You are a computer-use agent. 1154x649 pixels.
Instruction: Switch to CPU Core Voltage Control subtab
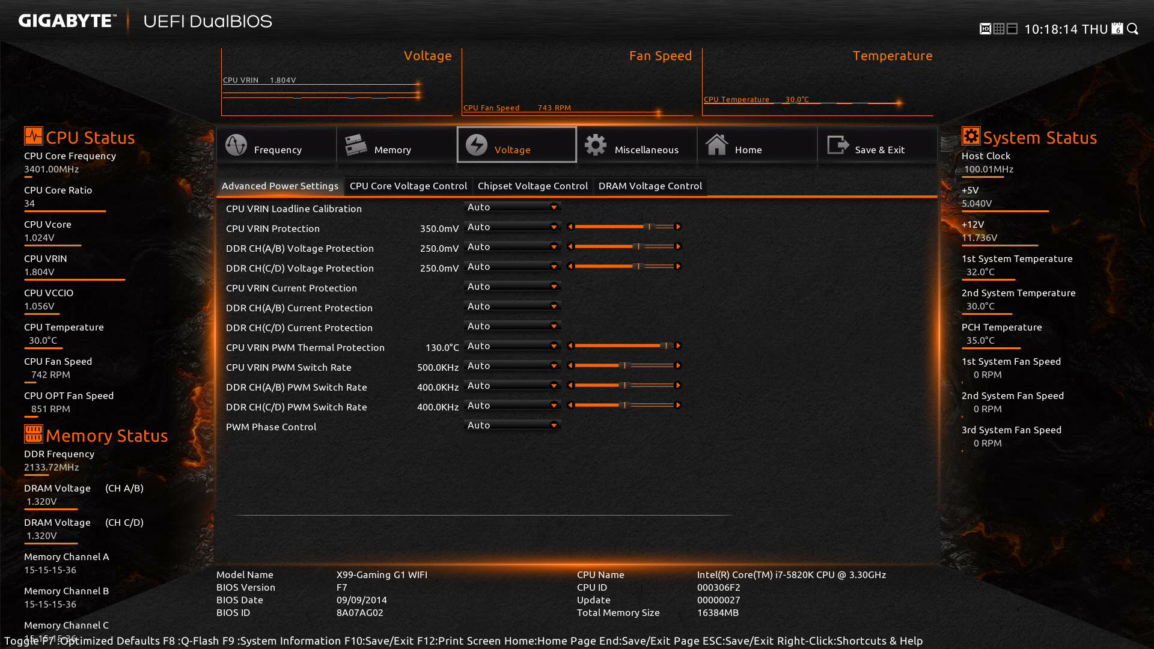[408, 186]
